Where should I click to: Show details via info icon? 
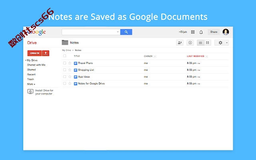pos(190,43)
